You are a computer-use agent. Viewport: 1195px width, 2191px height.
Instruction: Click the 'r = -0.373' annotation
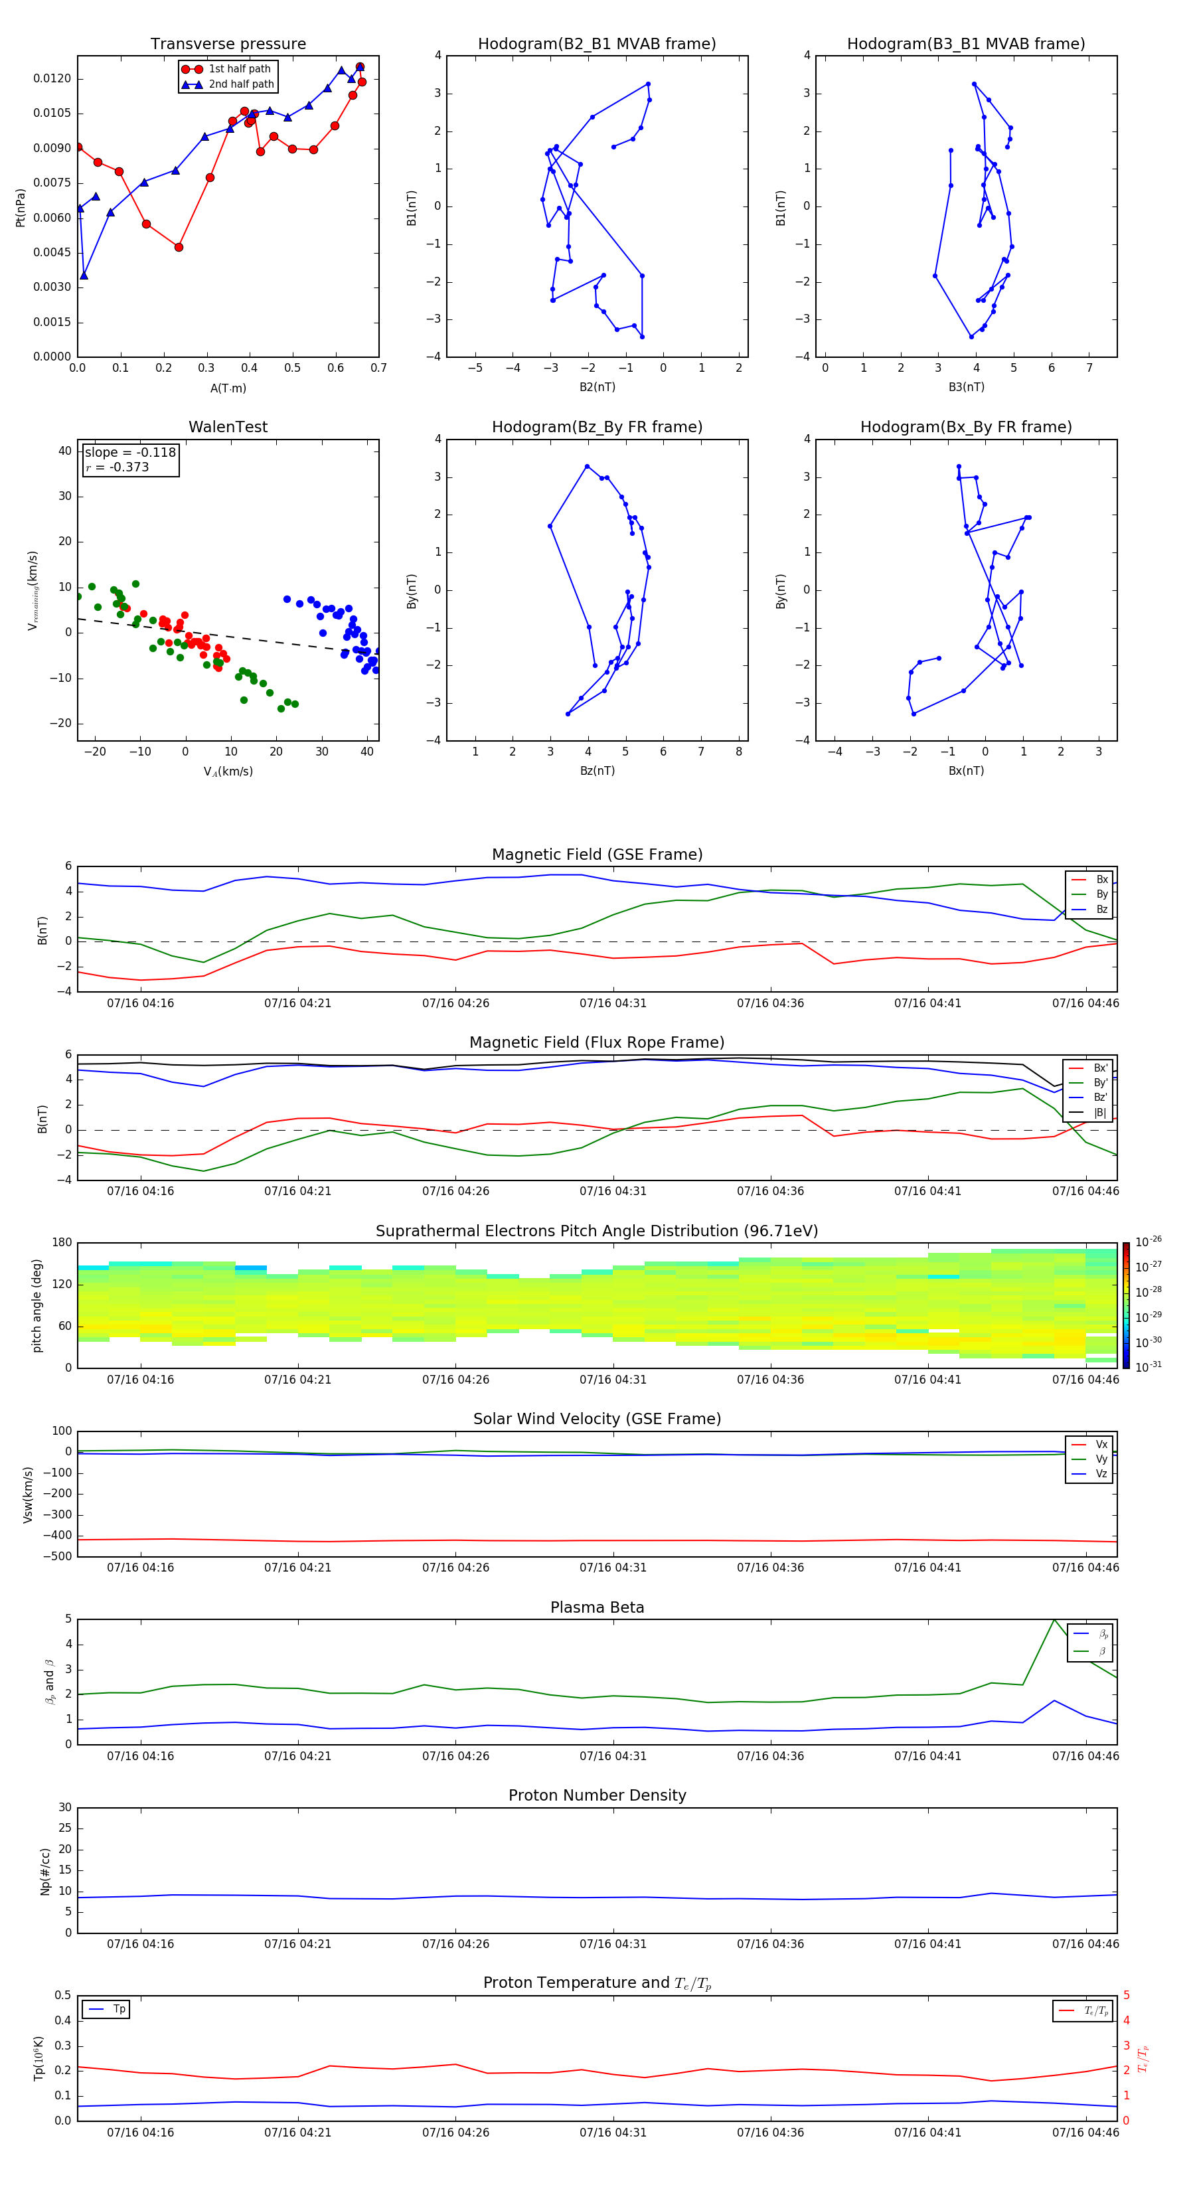click(118, 467)
